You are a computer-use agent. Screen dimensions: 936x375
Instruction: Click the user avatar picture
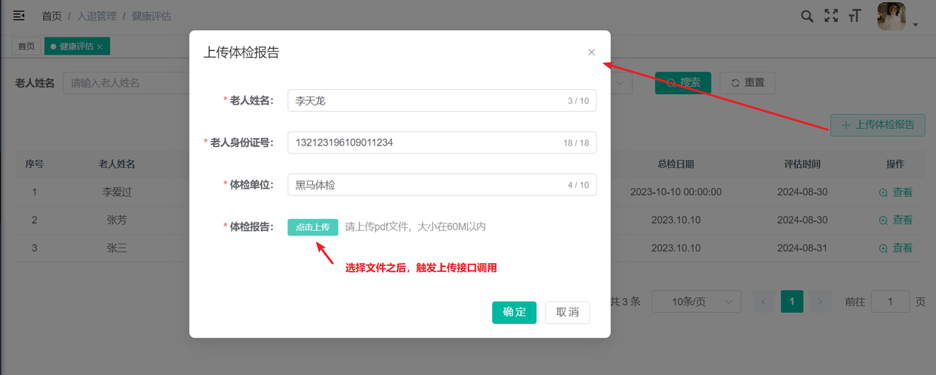coord(891,16)
